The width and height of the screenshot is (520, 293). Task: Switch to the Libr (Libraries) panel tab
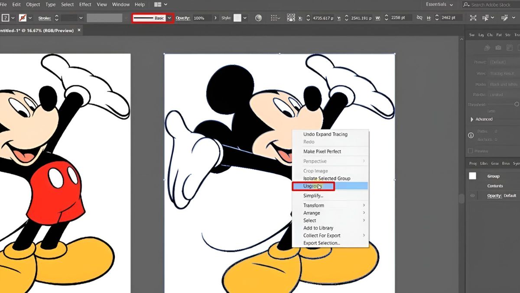pyautogui.click(x=484, y=164)
